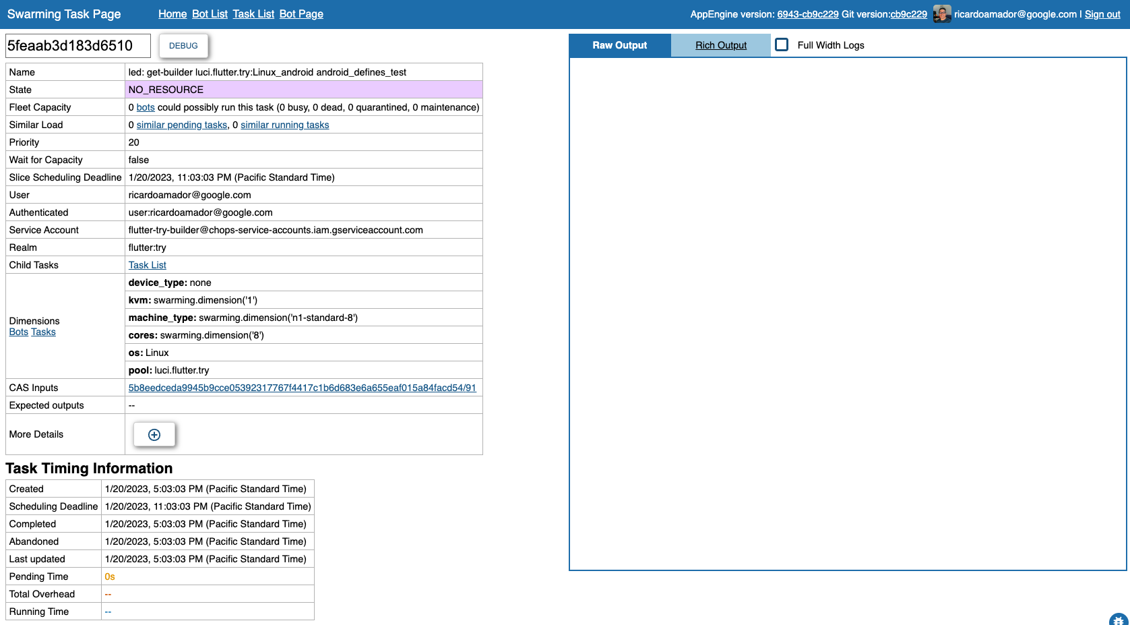Click the Task Timing Information heading

click(x=89, y=468)
